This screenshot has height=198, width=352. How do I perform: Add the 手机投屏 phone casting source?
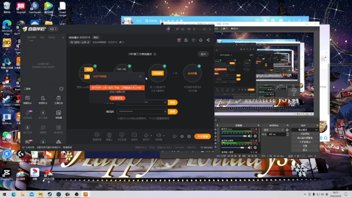[122, 136]
